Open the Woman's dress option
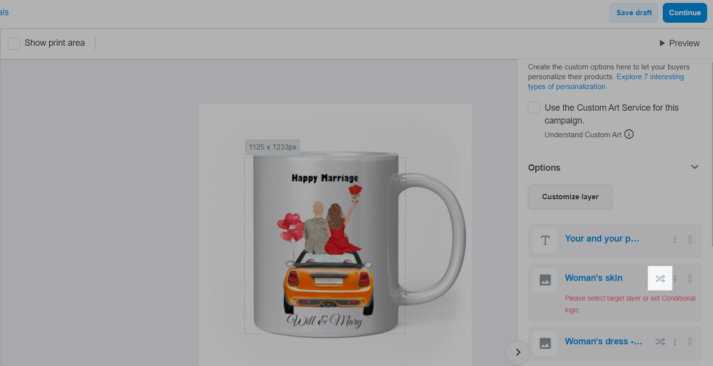713x366 pixels. tap(604, 341)
